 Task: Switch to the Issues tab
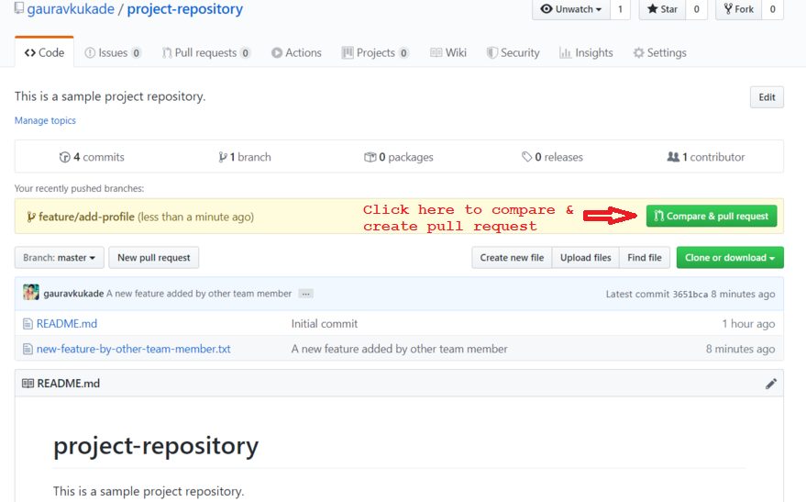tap(113, 52)
